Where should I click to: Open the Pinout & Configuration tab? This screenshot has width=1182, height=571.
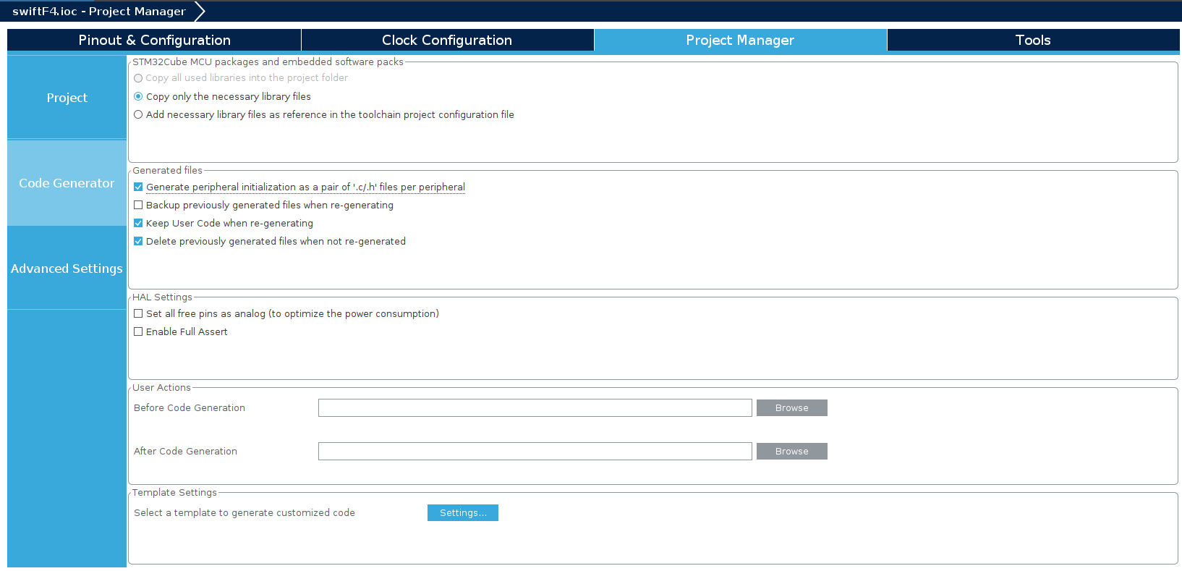coord(154,41)
